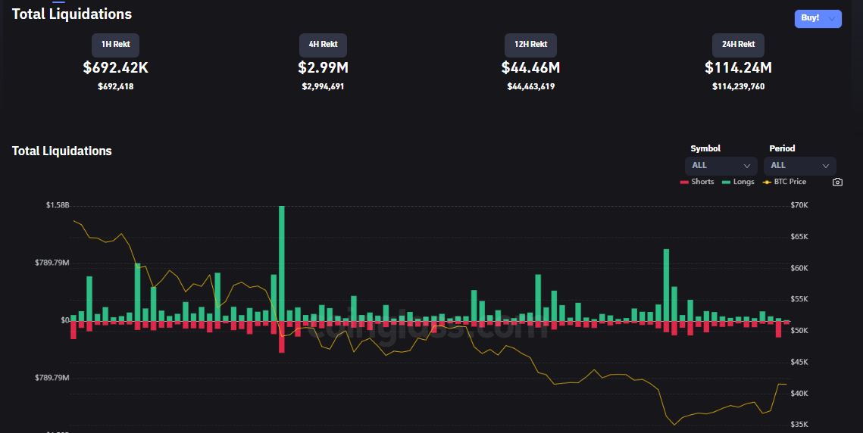Image resolution: width=863 pixels, height=433 pixels.
Task: Click the camera screenshot icon above the chart
Action: [x=837, y=182]
